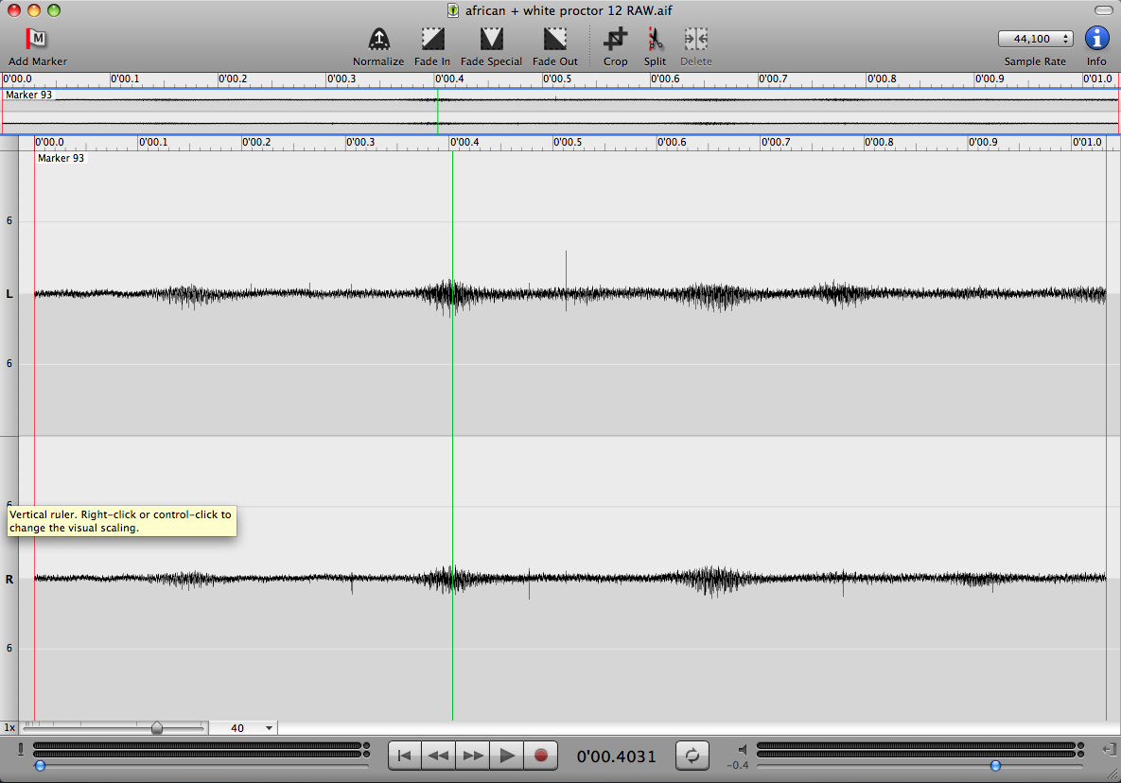
Task: Apply the Fade In effect
Action: [x=432, y=39]
